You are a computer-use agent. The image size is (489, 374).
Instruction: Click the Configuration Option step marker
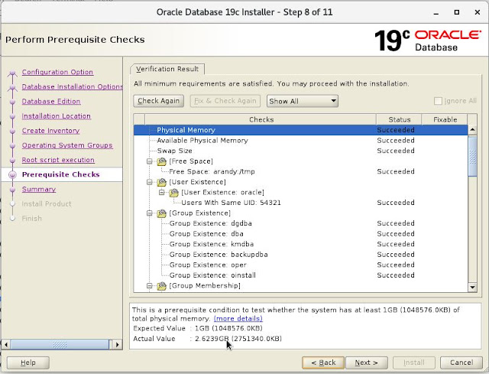[12, 73]
